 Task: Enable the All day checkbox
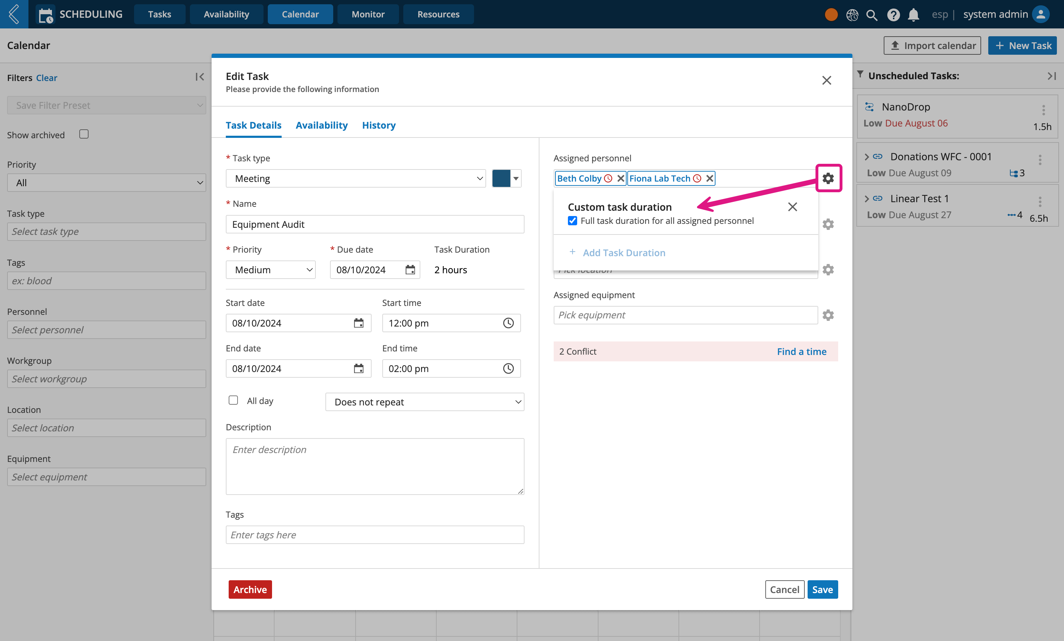[x=233, y=400]
